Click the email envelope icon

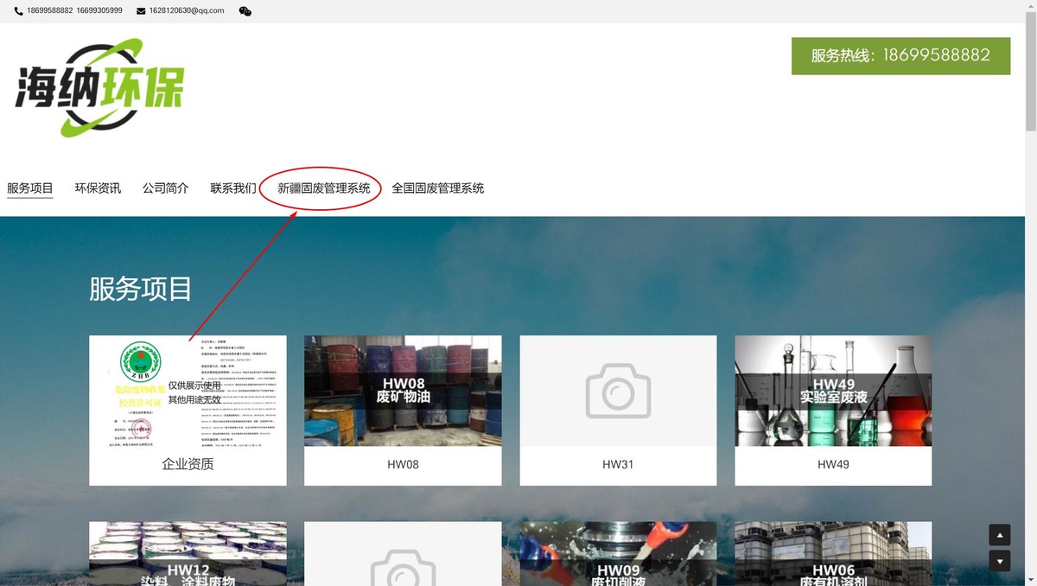click(x=142, y=11)
